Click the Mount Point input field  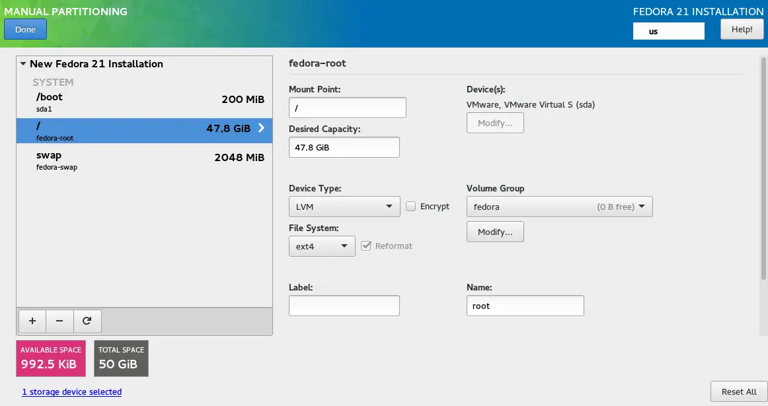click(347, 108)
